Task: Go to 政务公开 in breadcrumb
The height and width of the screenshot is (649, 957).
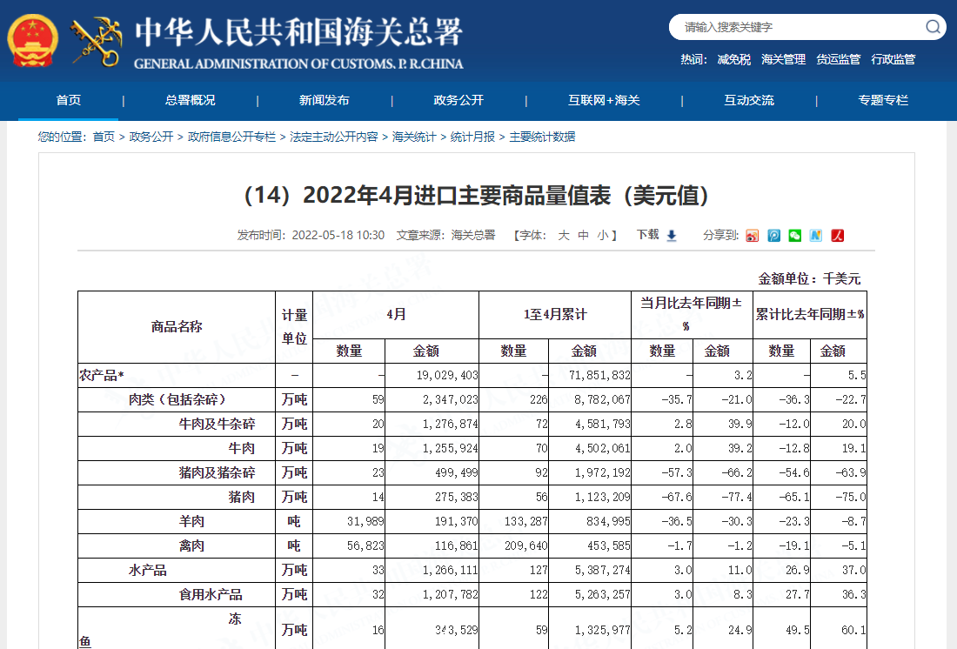Action: pos(151,137)
